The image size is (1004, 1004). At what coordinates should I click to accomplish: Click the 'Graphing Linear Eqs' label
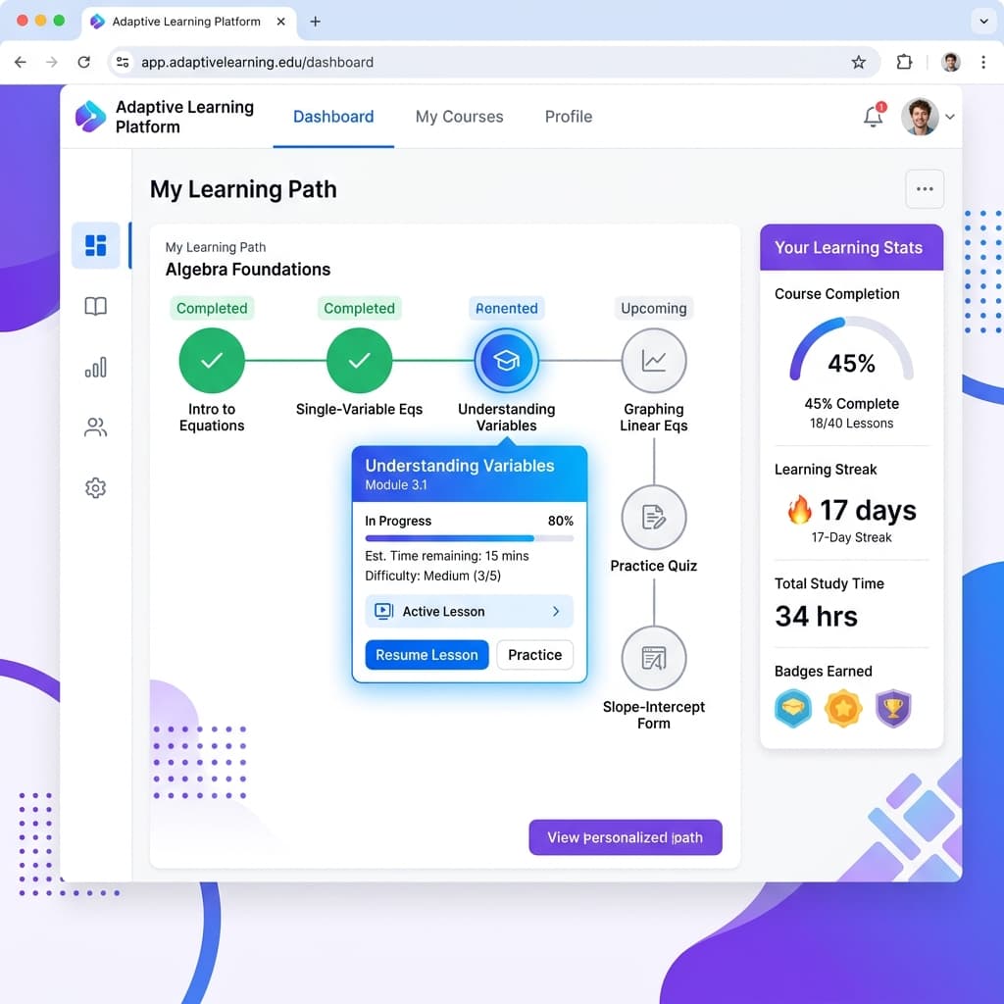tap(654, 418)
